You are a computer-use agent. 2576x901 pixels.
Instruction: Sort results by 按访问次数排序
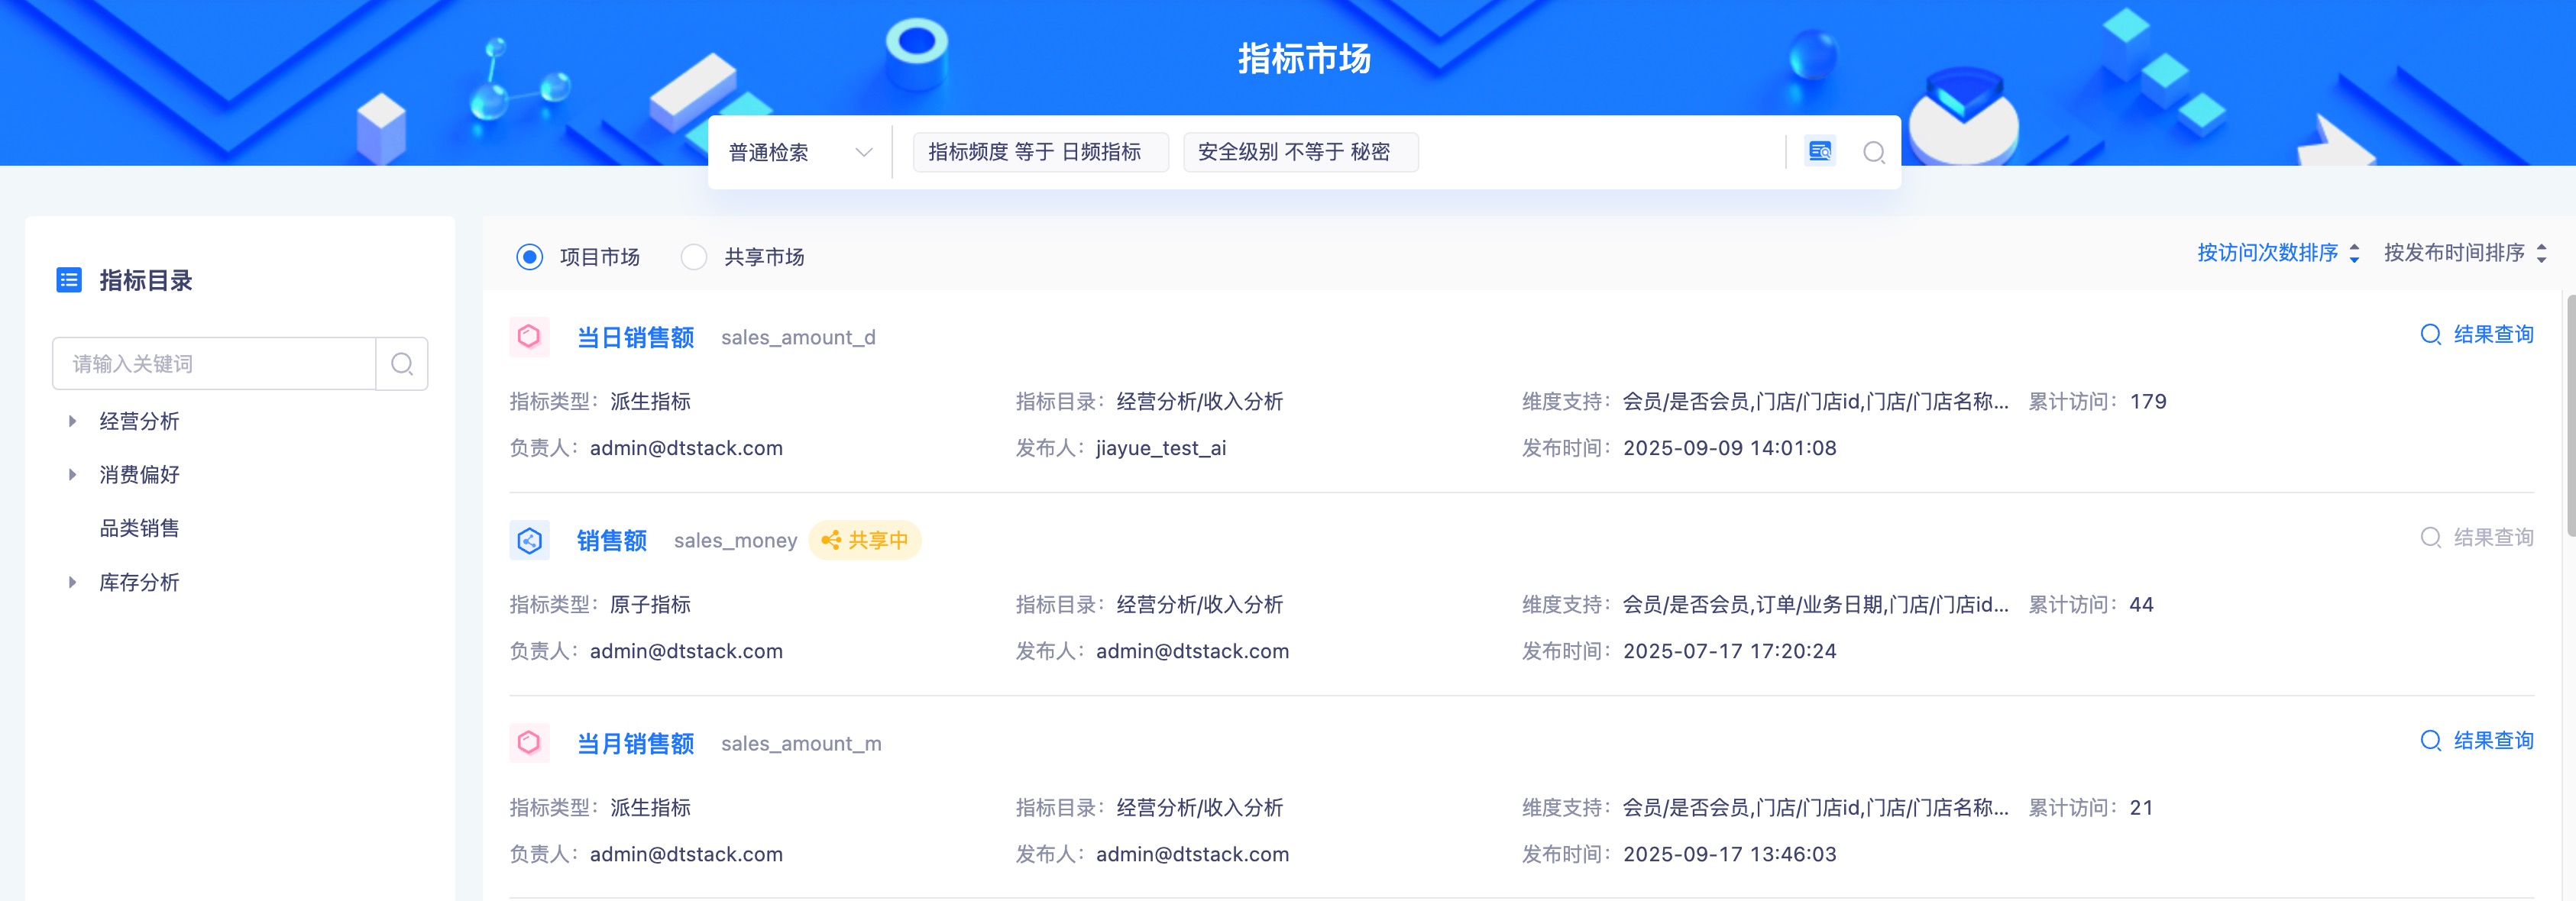[2277, 253]
